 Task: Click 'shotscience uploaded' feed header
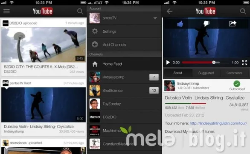tap(26, 143)
